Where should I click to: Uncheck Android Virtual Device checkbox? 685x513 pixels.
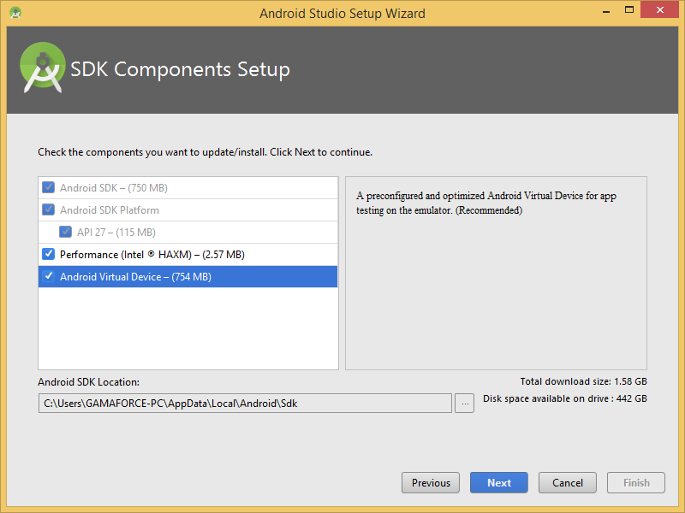(48, 276)
